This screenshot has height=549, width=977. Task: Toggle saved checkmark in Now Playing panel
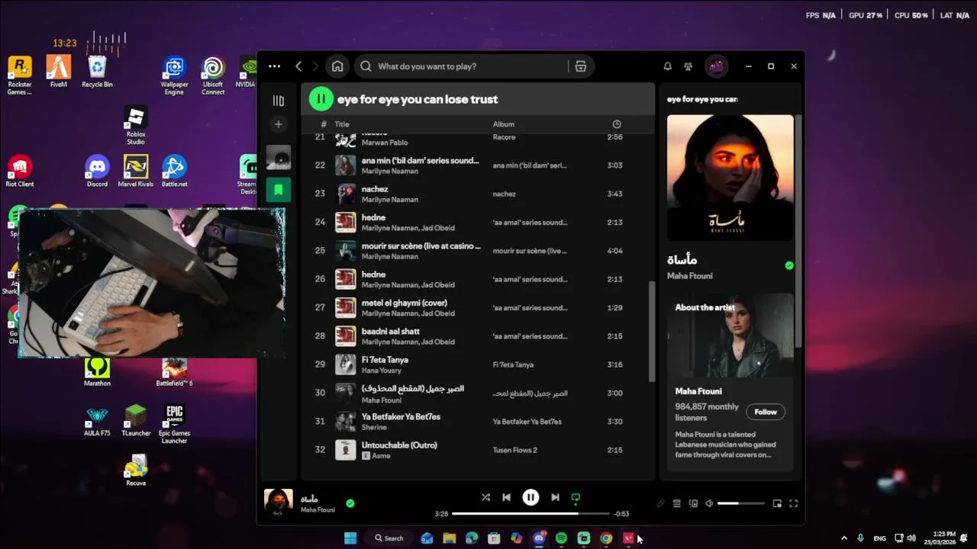click(x=789, y=265)
